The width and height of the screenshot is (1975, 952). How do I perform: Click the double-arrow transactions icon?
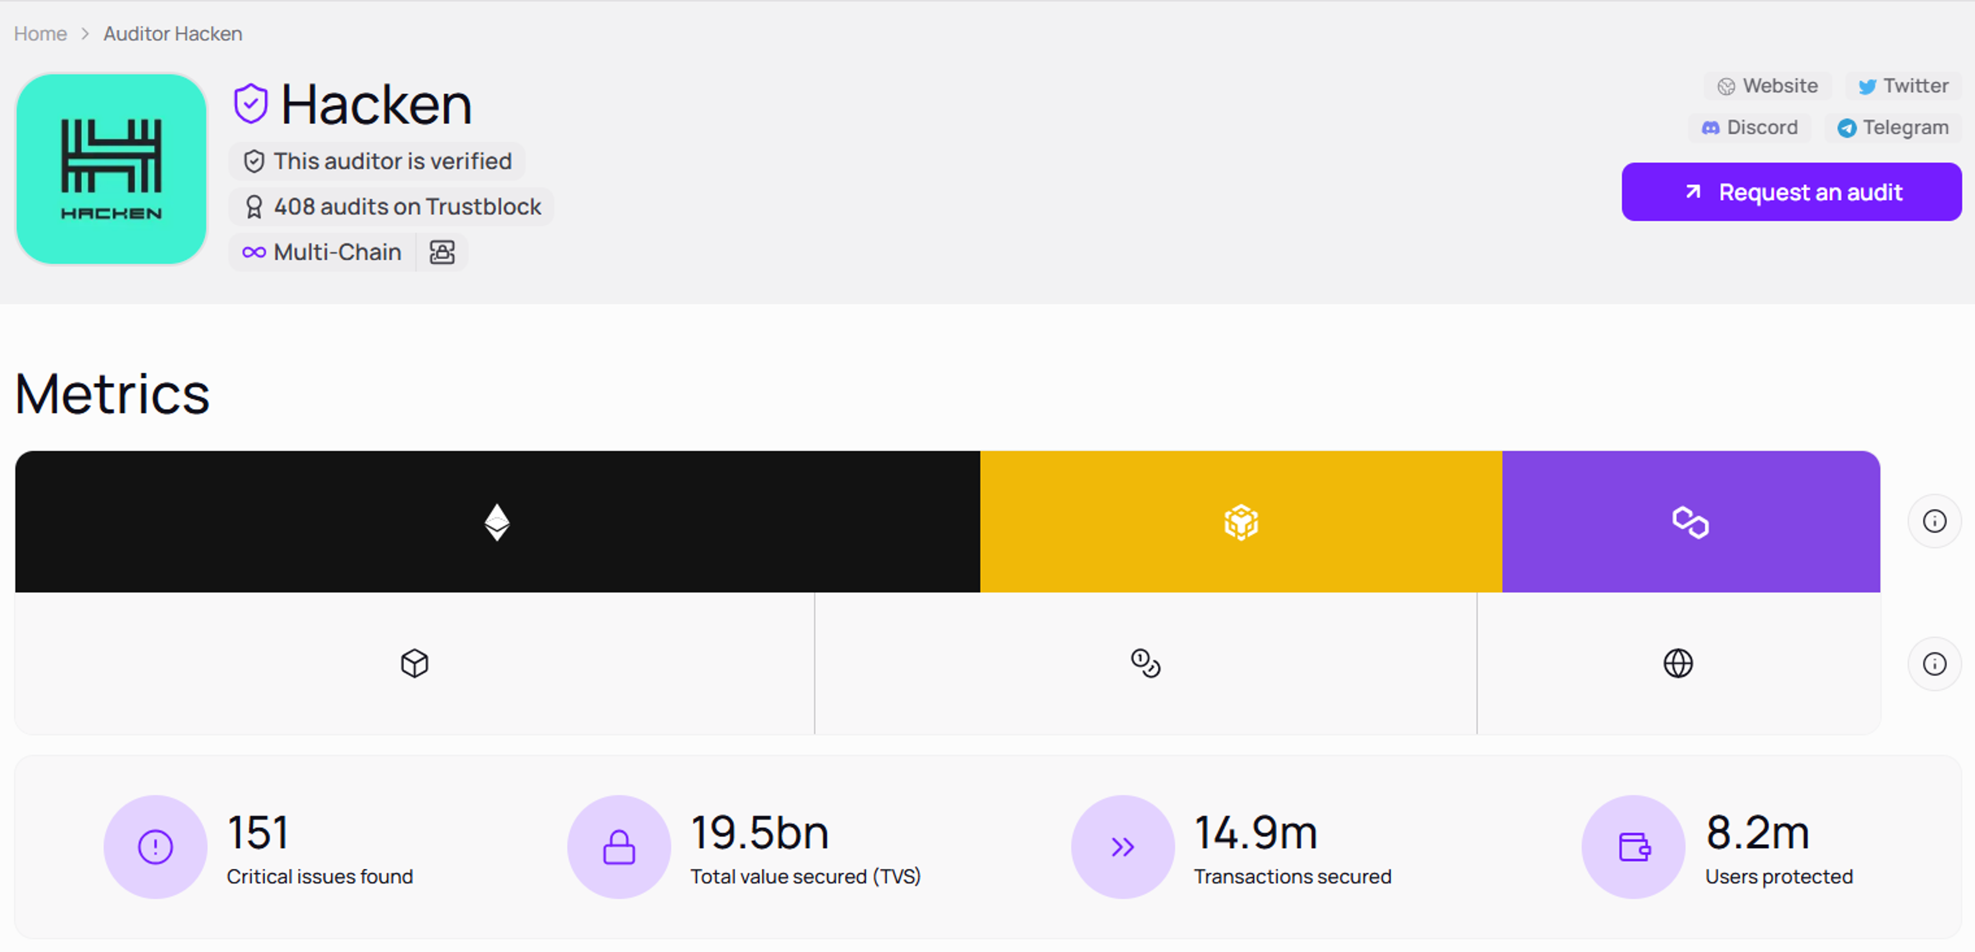1122,847
